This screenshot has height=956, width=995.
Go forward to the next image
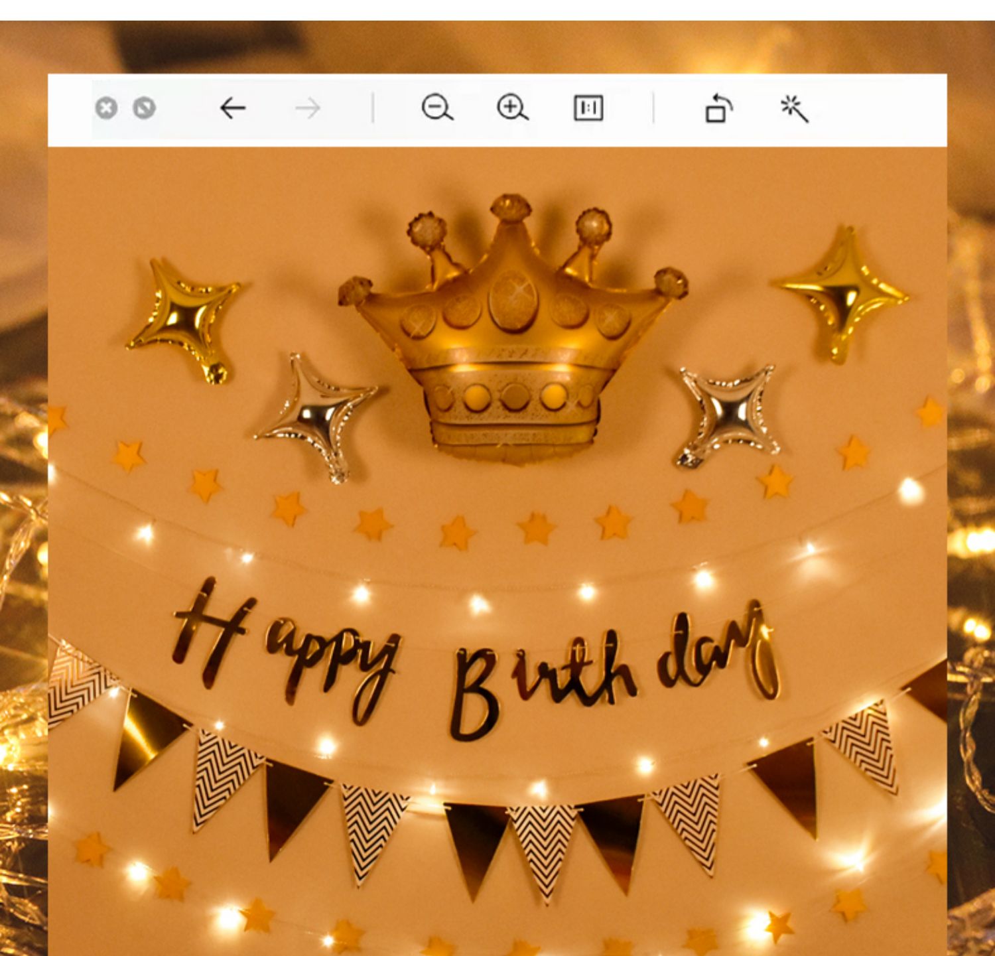coord(308,107)
